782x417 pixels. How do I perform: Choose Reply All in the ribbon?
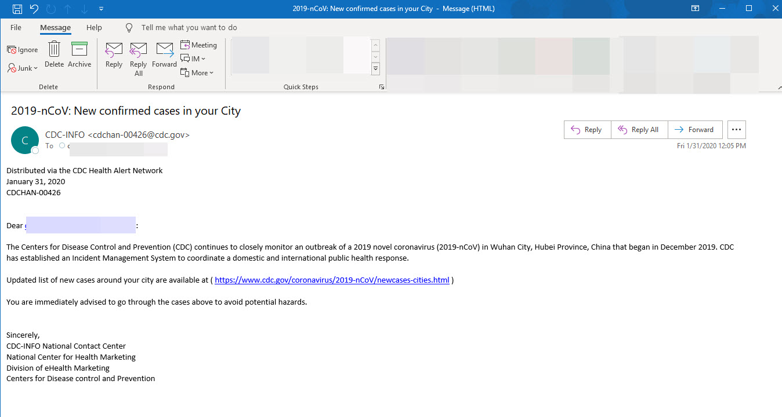(x=139, y=59)
